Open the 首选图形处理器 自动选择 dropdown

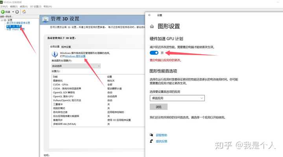(x=76, y=66)
